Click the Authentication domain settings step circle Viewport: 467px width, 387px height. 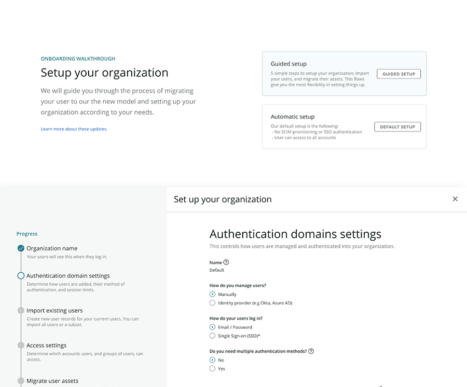click(21, 276)
